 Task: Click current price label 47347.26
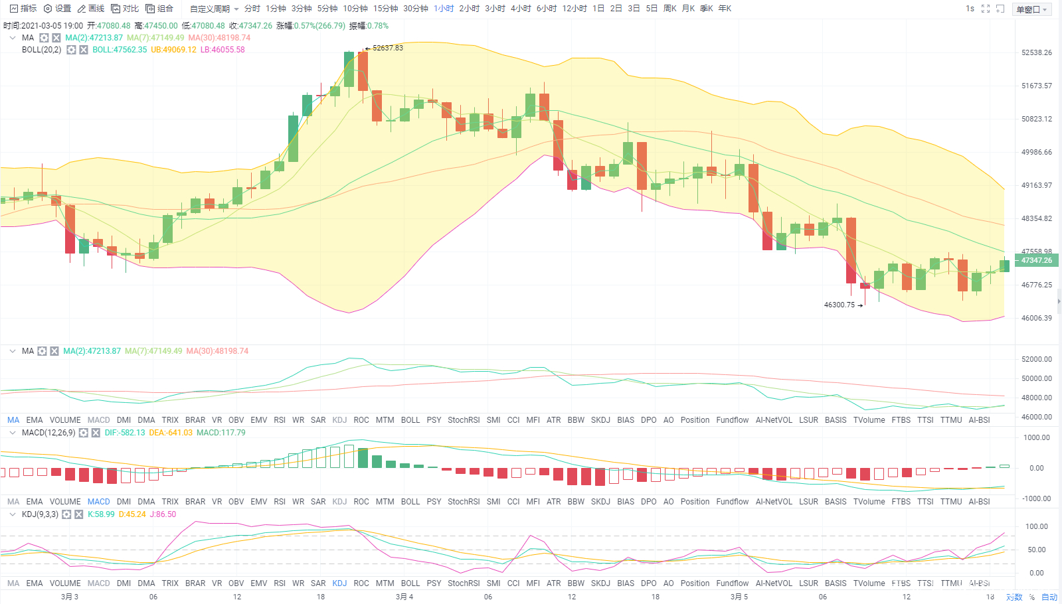coord(1036,260)
